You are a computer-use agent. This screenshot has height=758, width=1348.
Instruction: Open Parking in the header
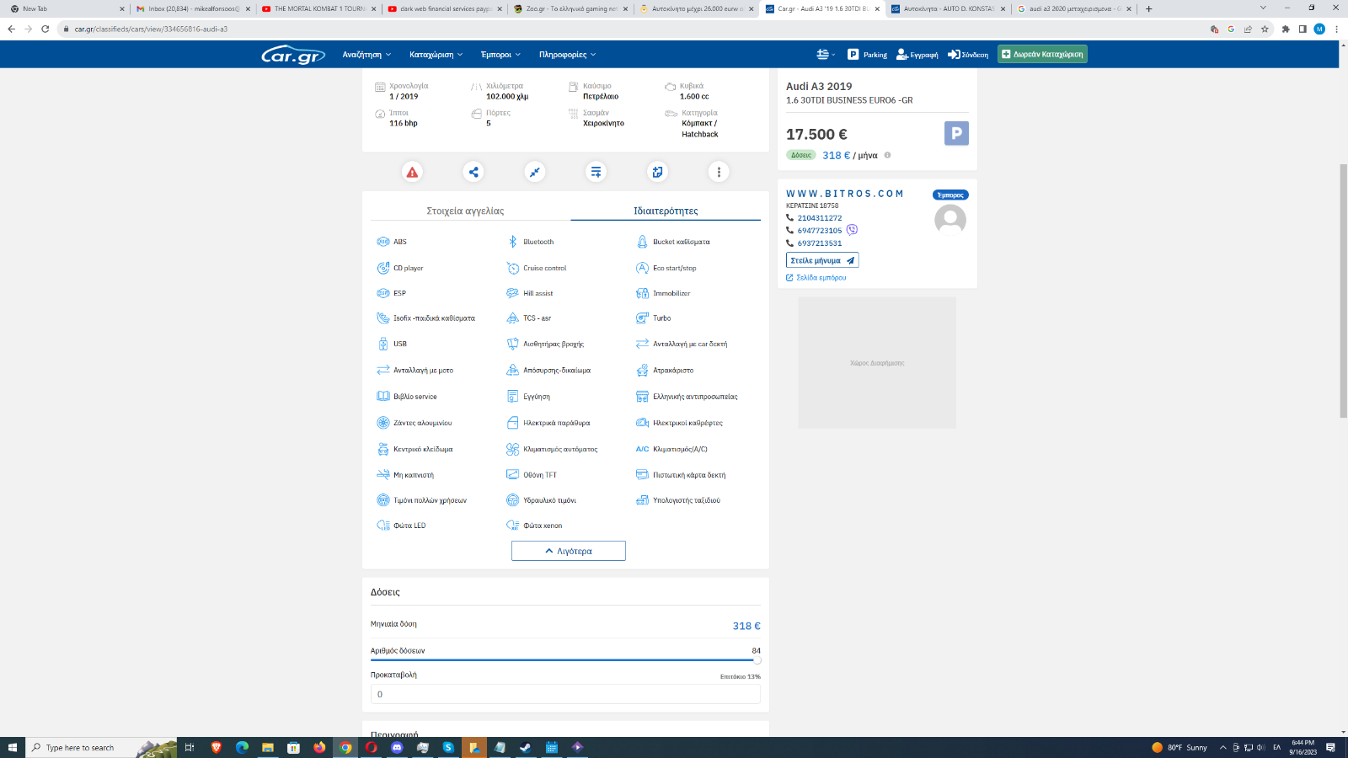[x=867, y=55]
